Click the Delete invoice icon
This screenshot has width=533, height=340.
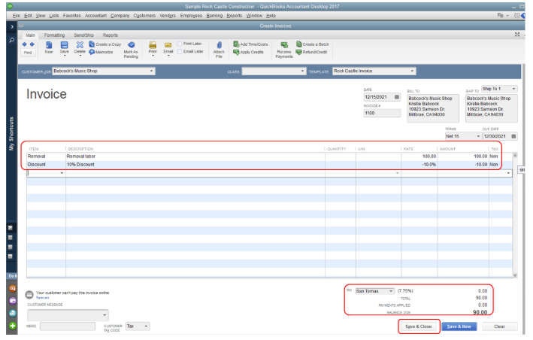pyautogui.click(x=80, y=47)
